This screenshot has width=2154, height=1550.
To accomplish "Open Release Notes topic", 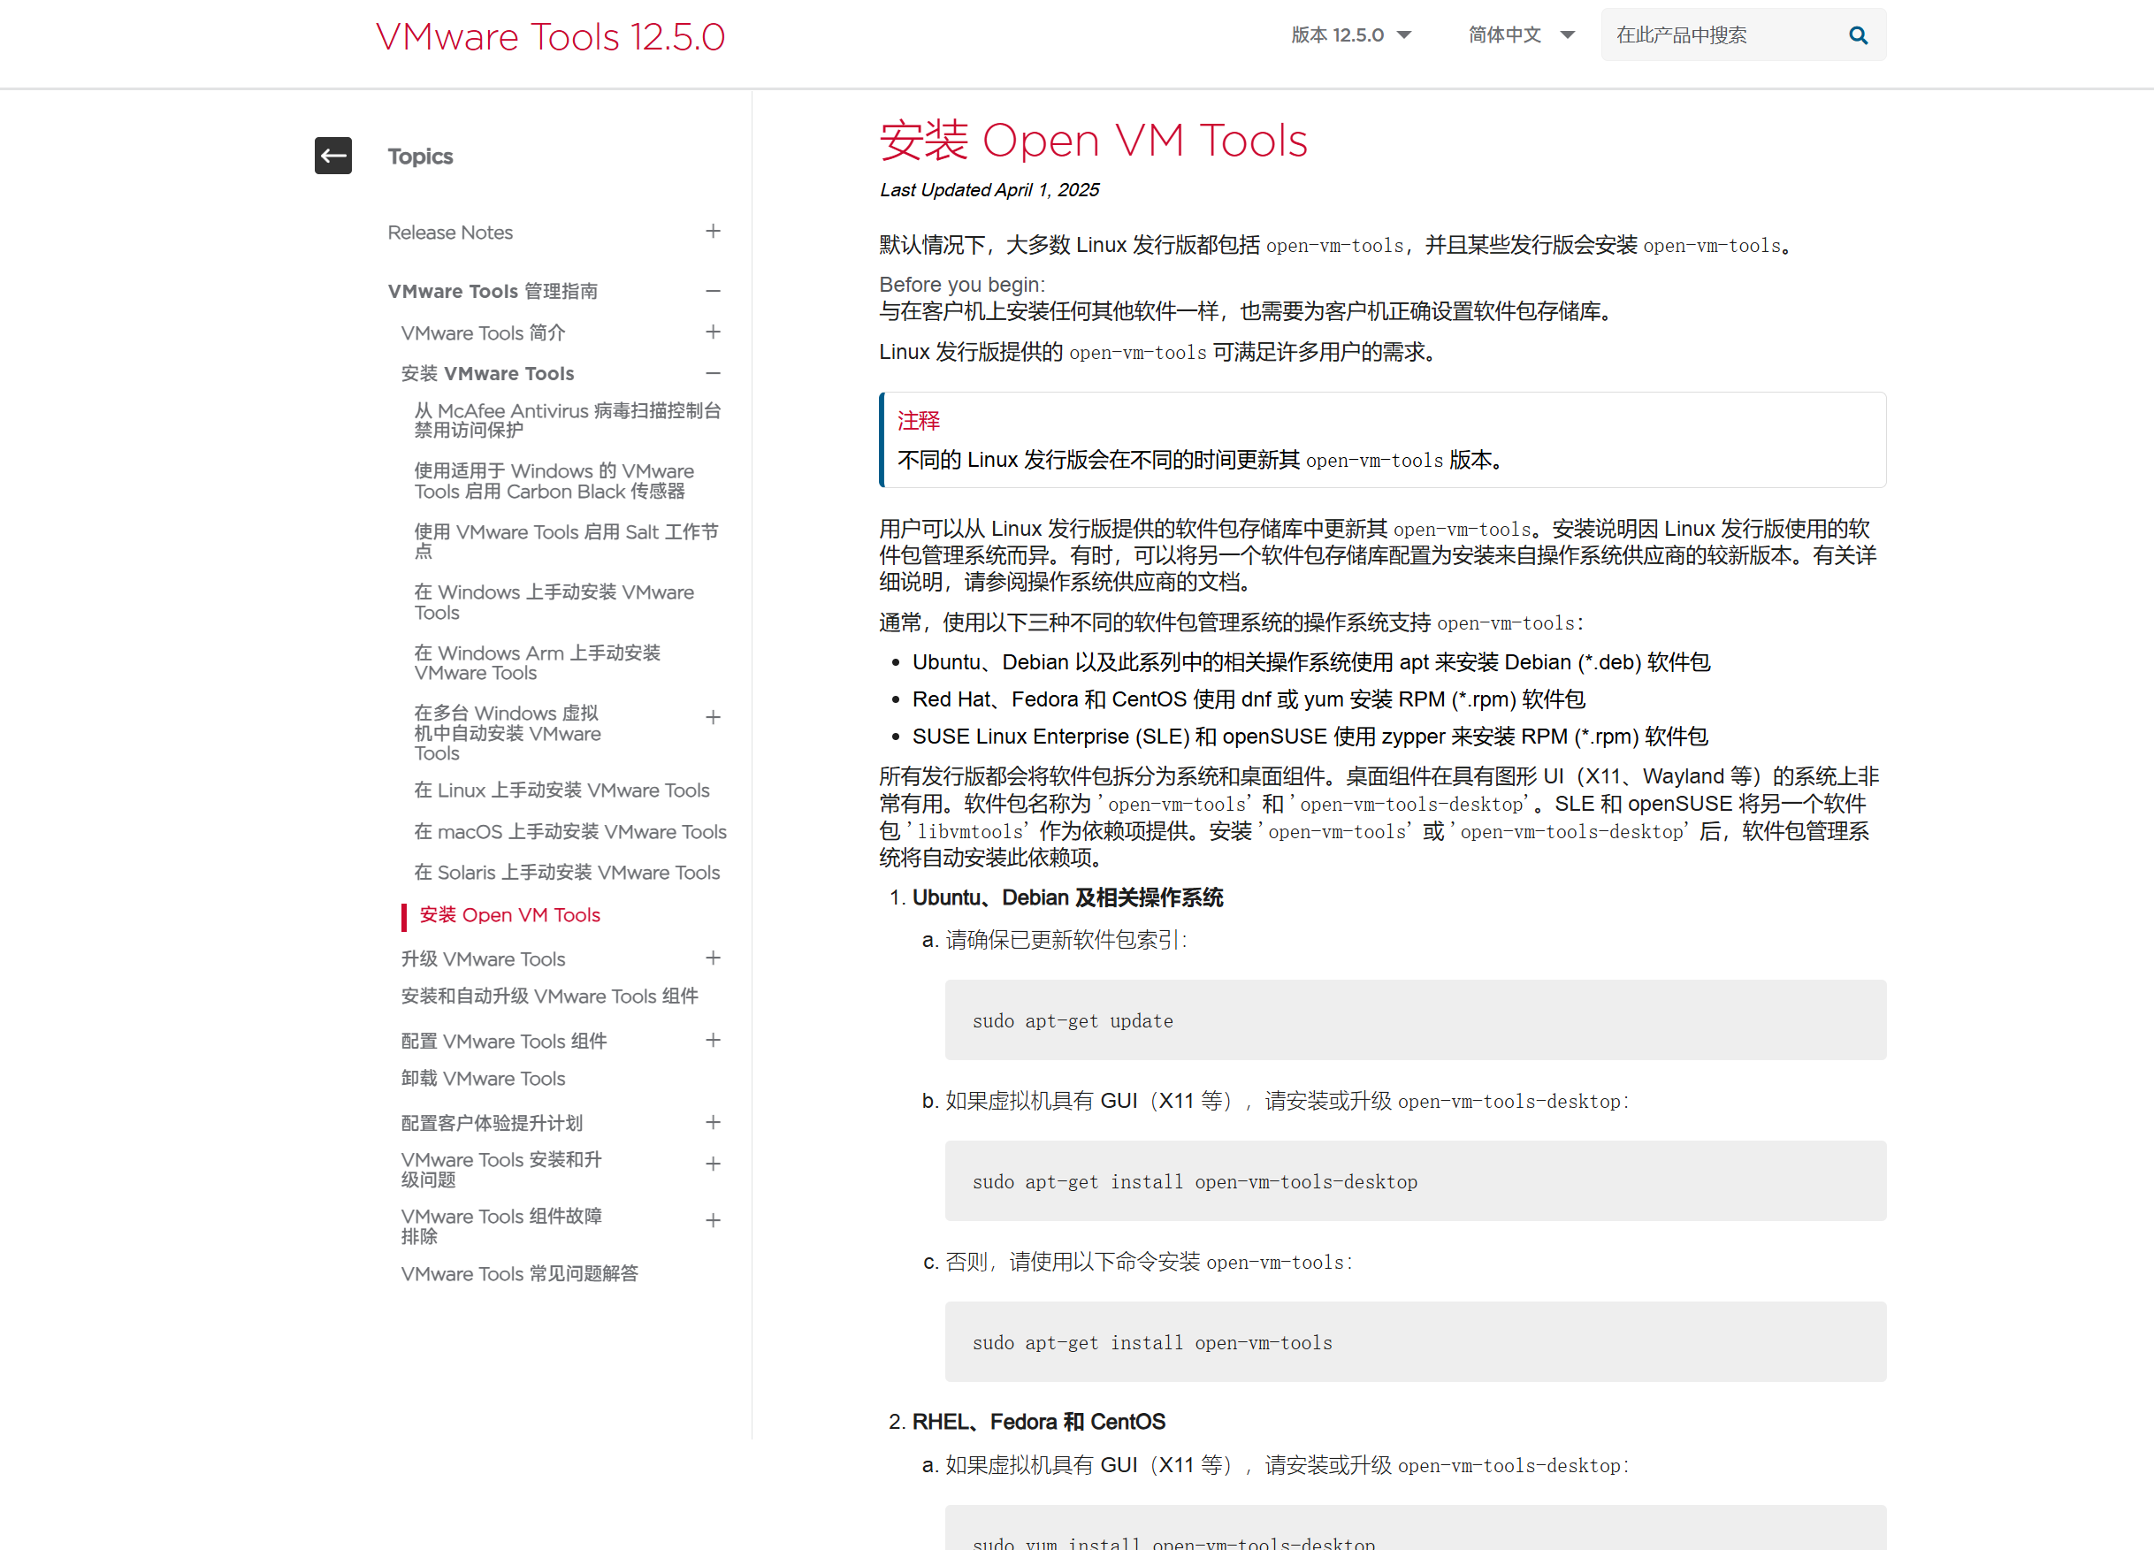I will (x=450, y=233).
